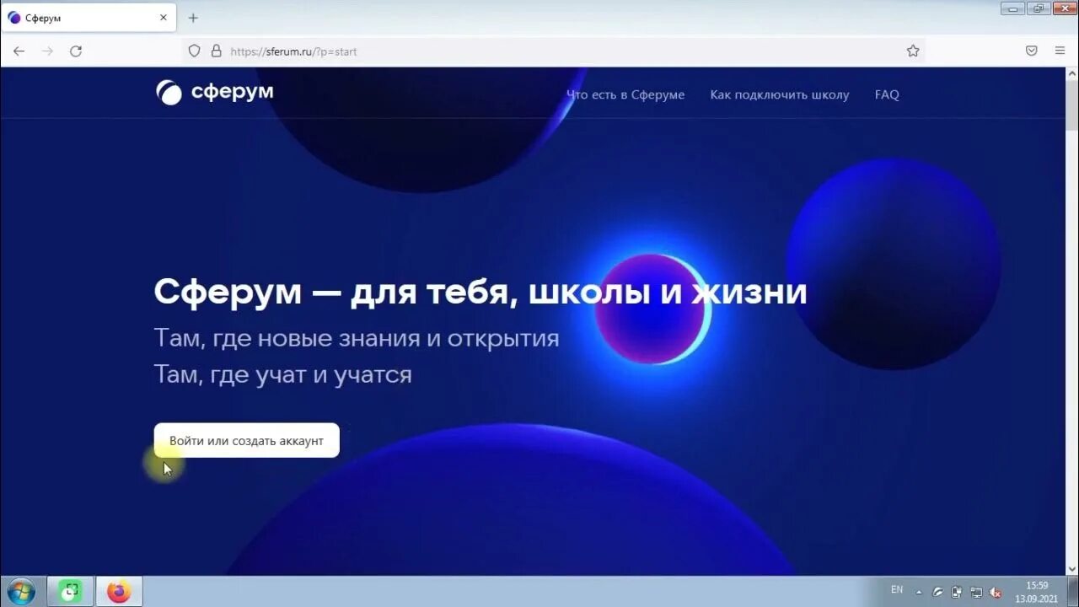Open the Firefox hamburger menu
Screen dimensions: 1079x607
click(x=1060, y=51)
